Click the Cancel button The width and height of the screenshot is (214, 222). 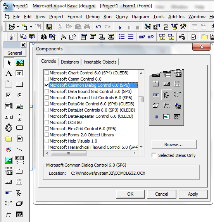point(162,194)
